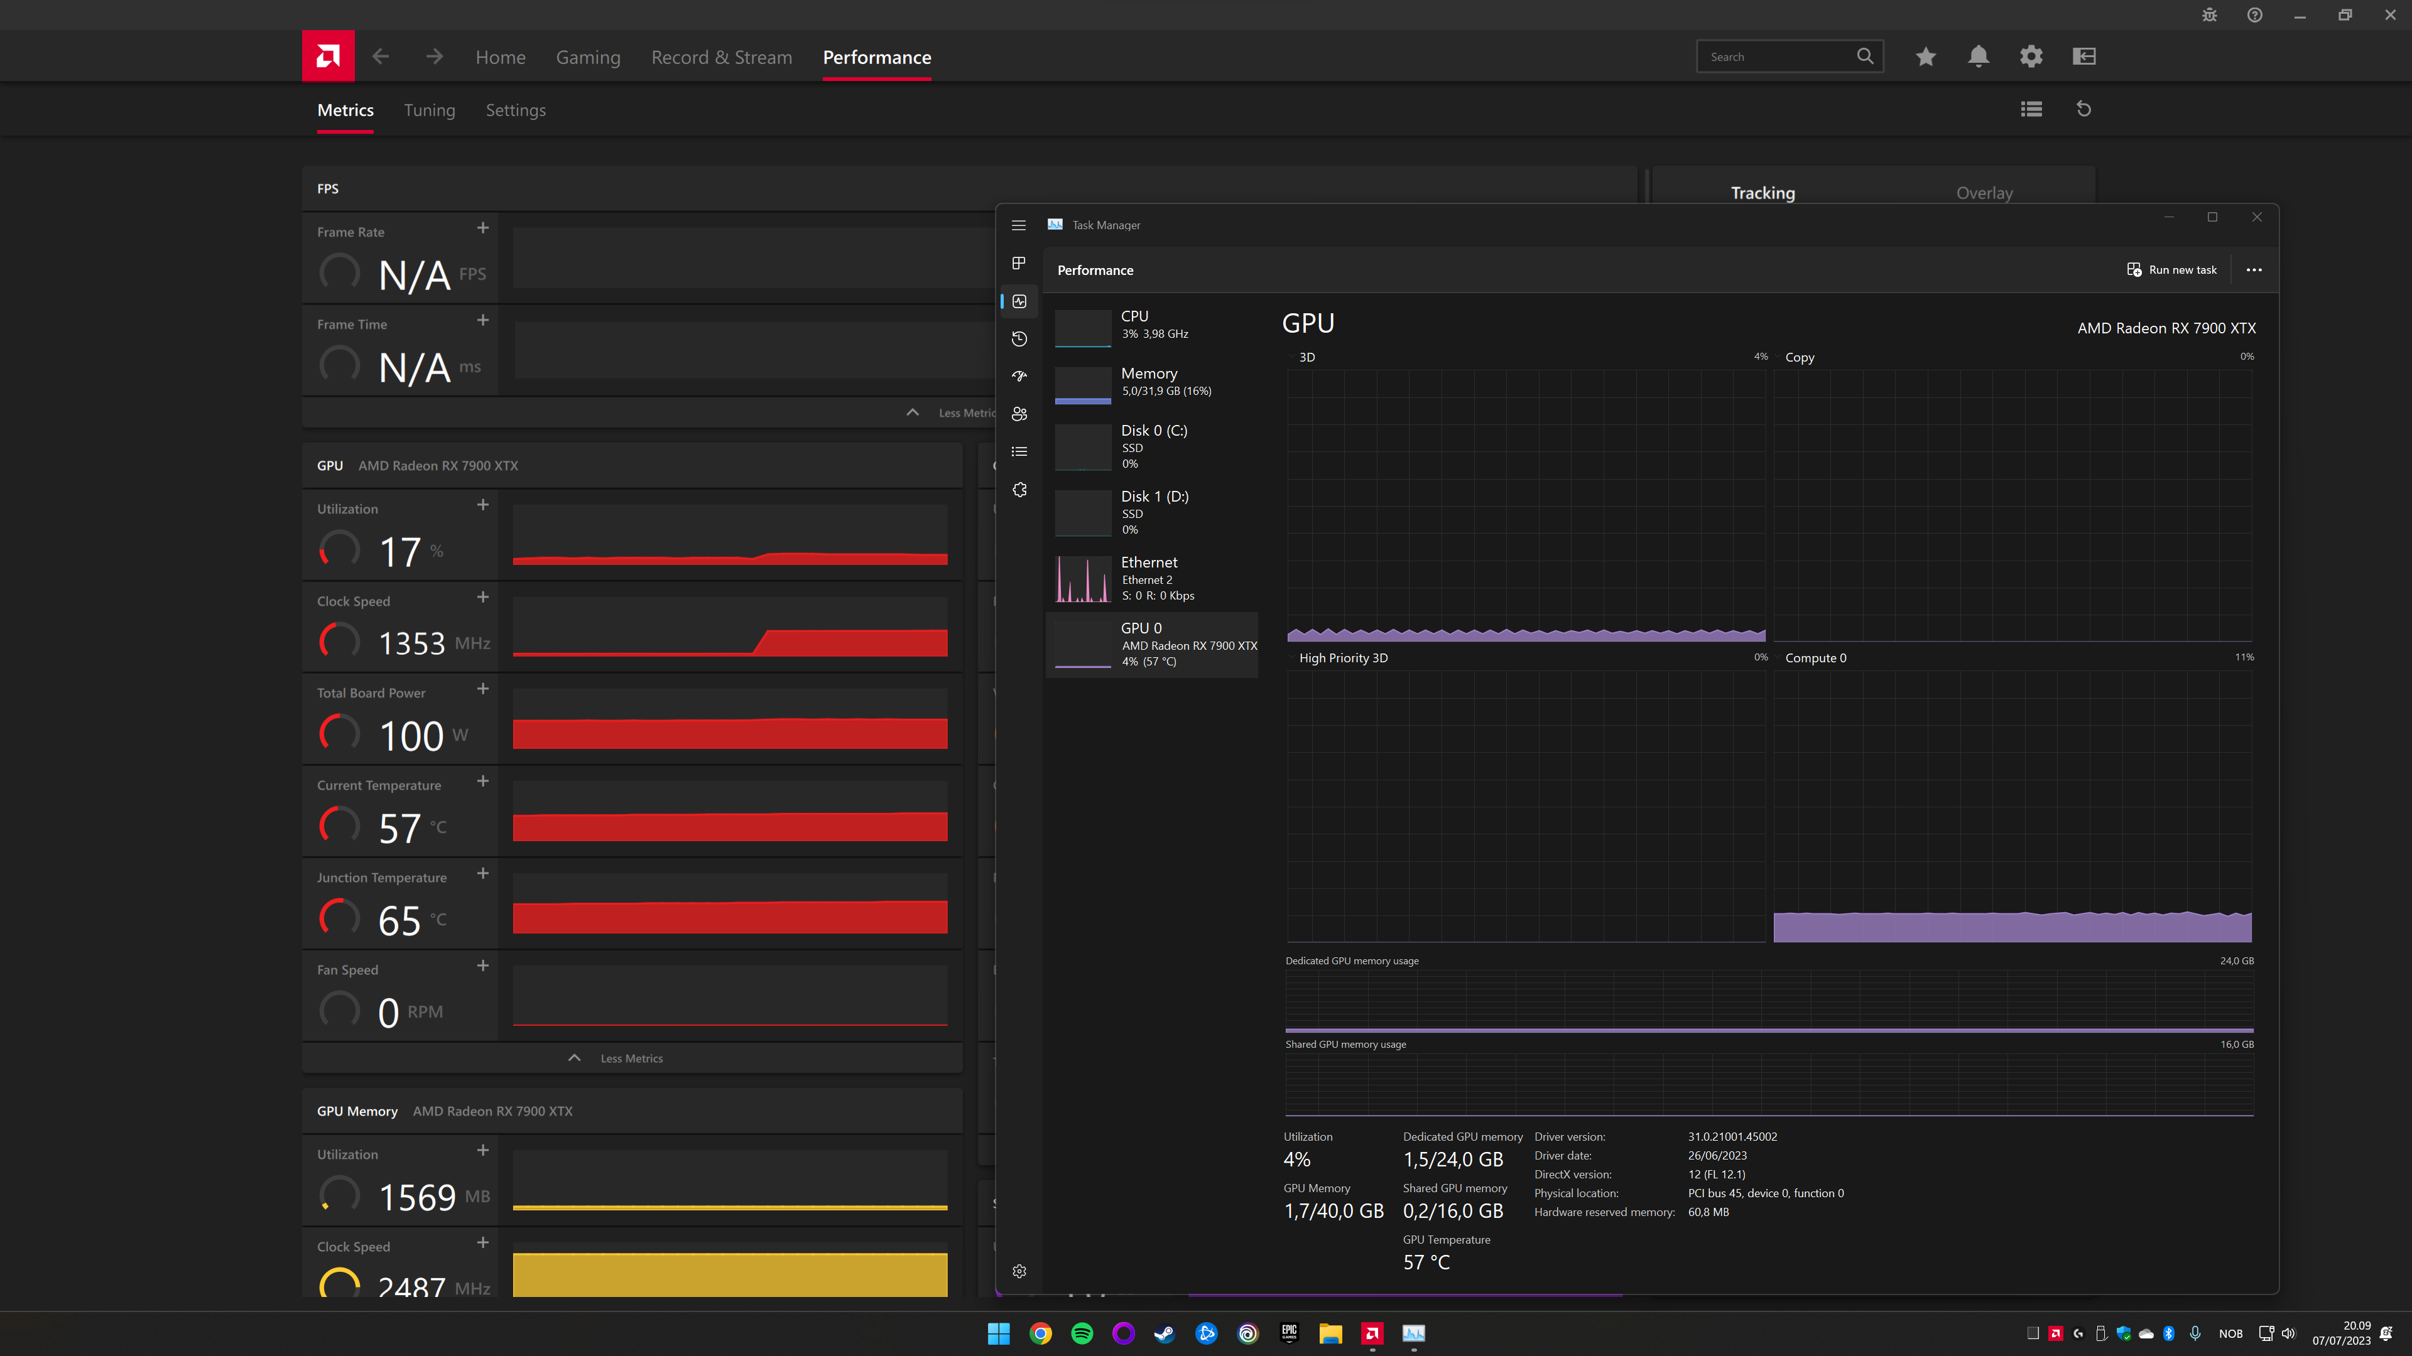The height and width of the screenshot is (1356, 2412).
Task: Add GPU Clock Speed metric with plus icon
Action: click(483, 597)
